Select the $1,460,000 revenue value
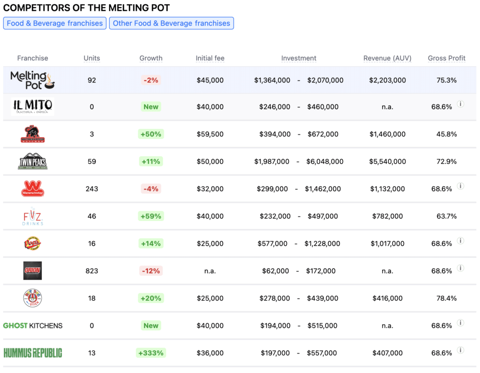480x373 pixels. click(x=387, y=134)
